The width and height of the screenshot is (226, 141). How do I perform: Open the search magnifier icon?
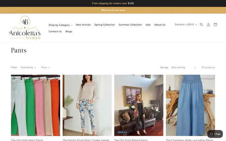pos(201,25)
